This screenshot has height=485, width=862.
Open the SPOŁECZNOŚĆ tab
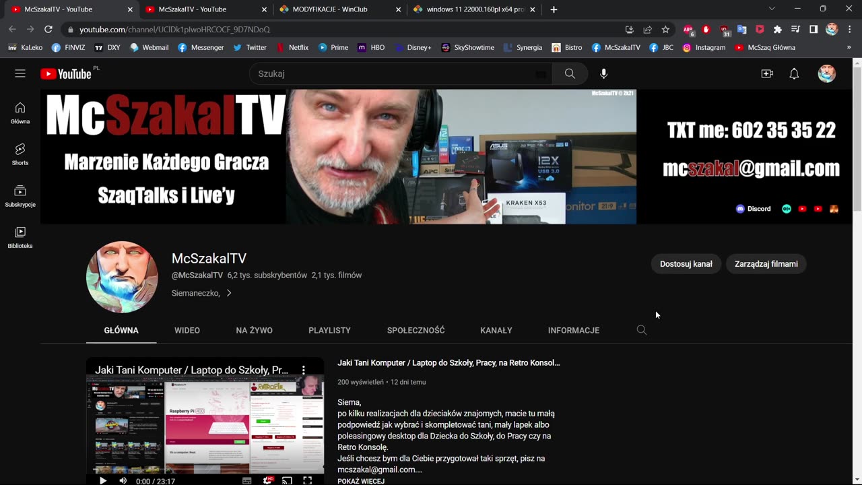click(416, 330)
